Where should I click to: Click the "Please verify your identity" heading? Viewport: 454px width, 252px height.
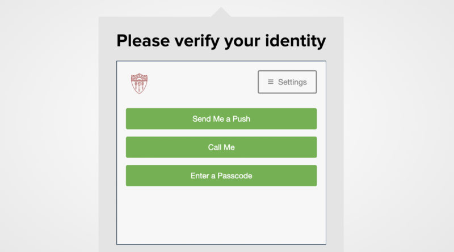pos(221,41)
